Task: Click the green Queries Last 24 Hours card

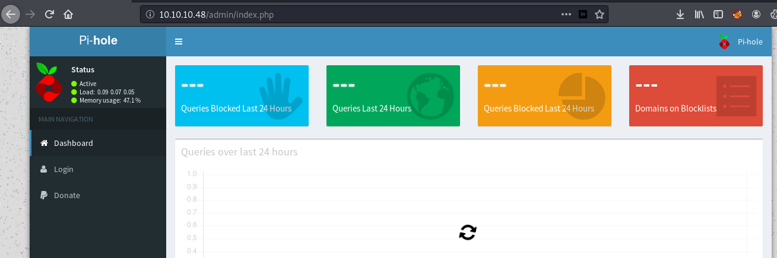Action: [393, 95]
